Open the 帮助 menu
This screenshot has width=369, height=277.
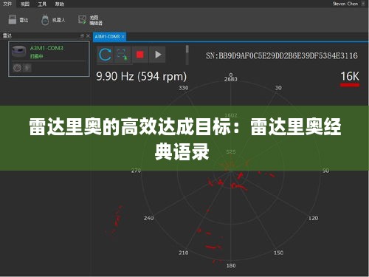[x=59, y=4]
